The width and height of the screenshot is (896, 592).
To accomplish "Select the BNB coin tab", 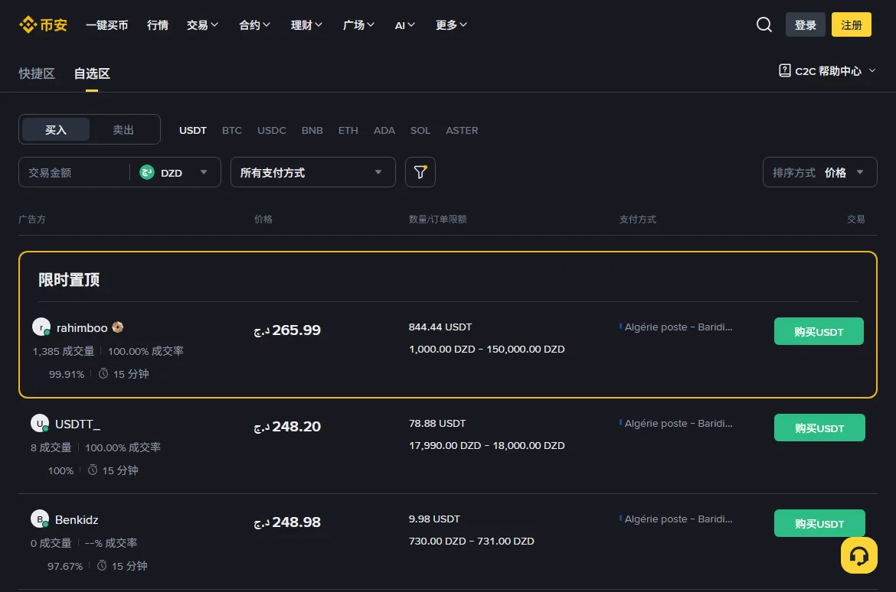I will click(312, 130).
